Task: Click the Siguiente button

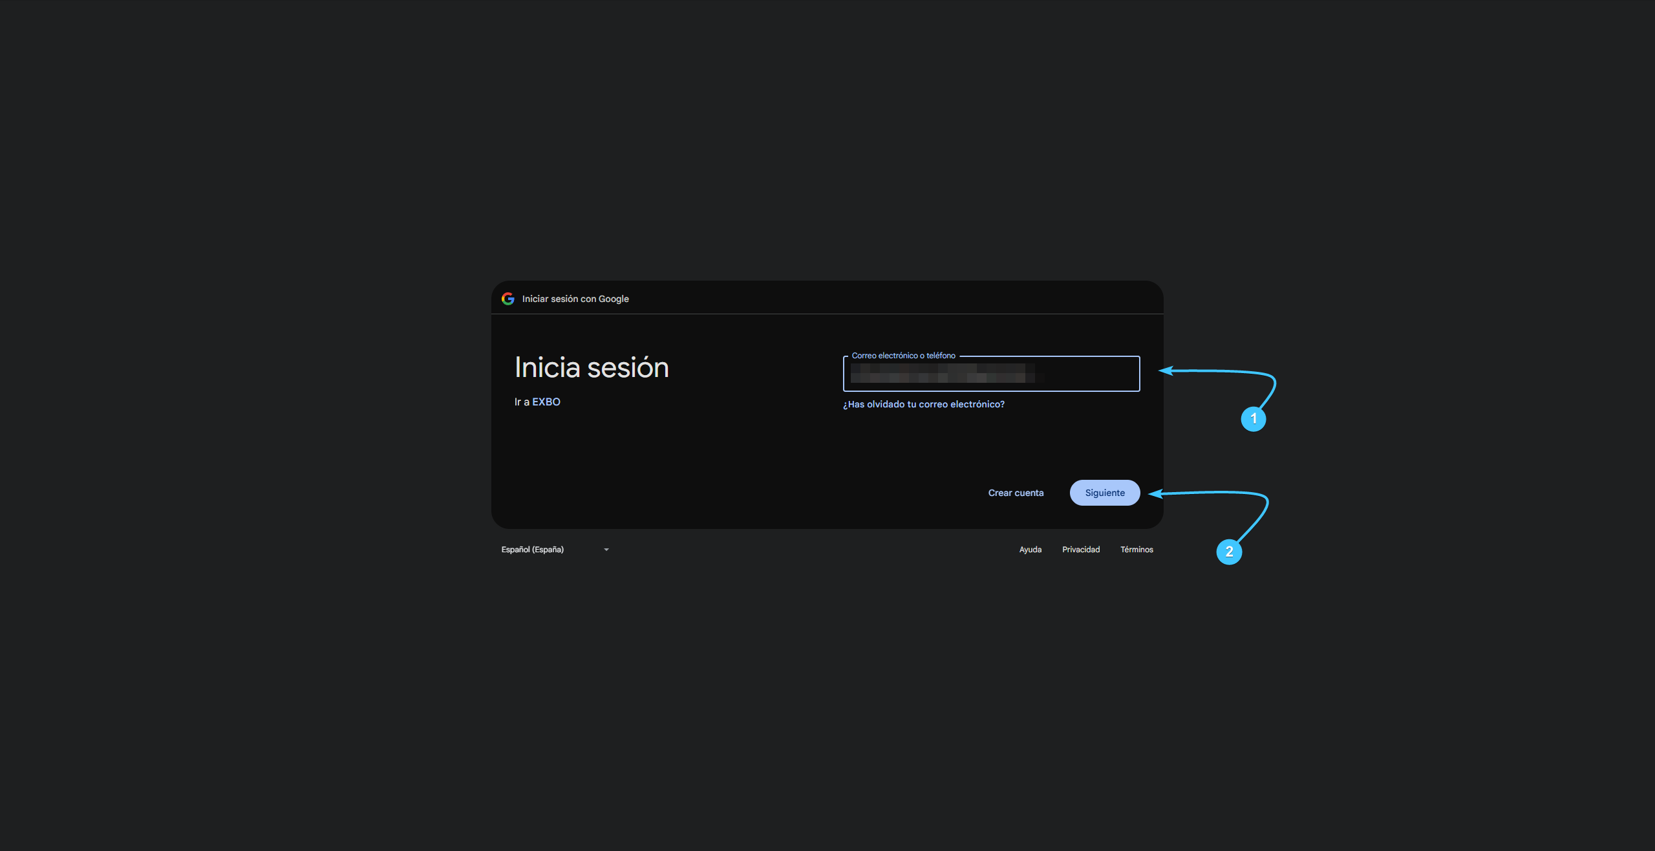Action: [x=1105, y=493]
